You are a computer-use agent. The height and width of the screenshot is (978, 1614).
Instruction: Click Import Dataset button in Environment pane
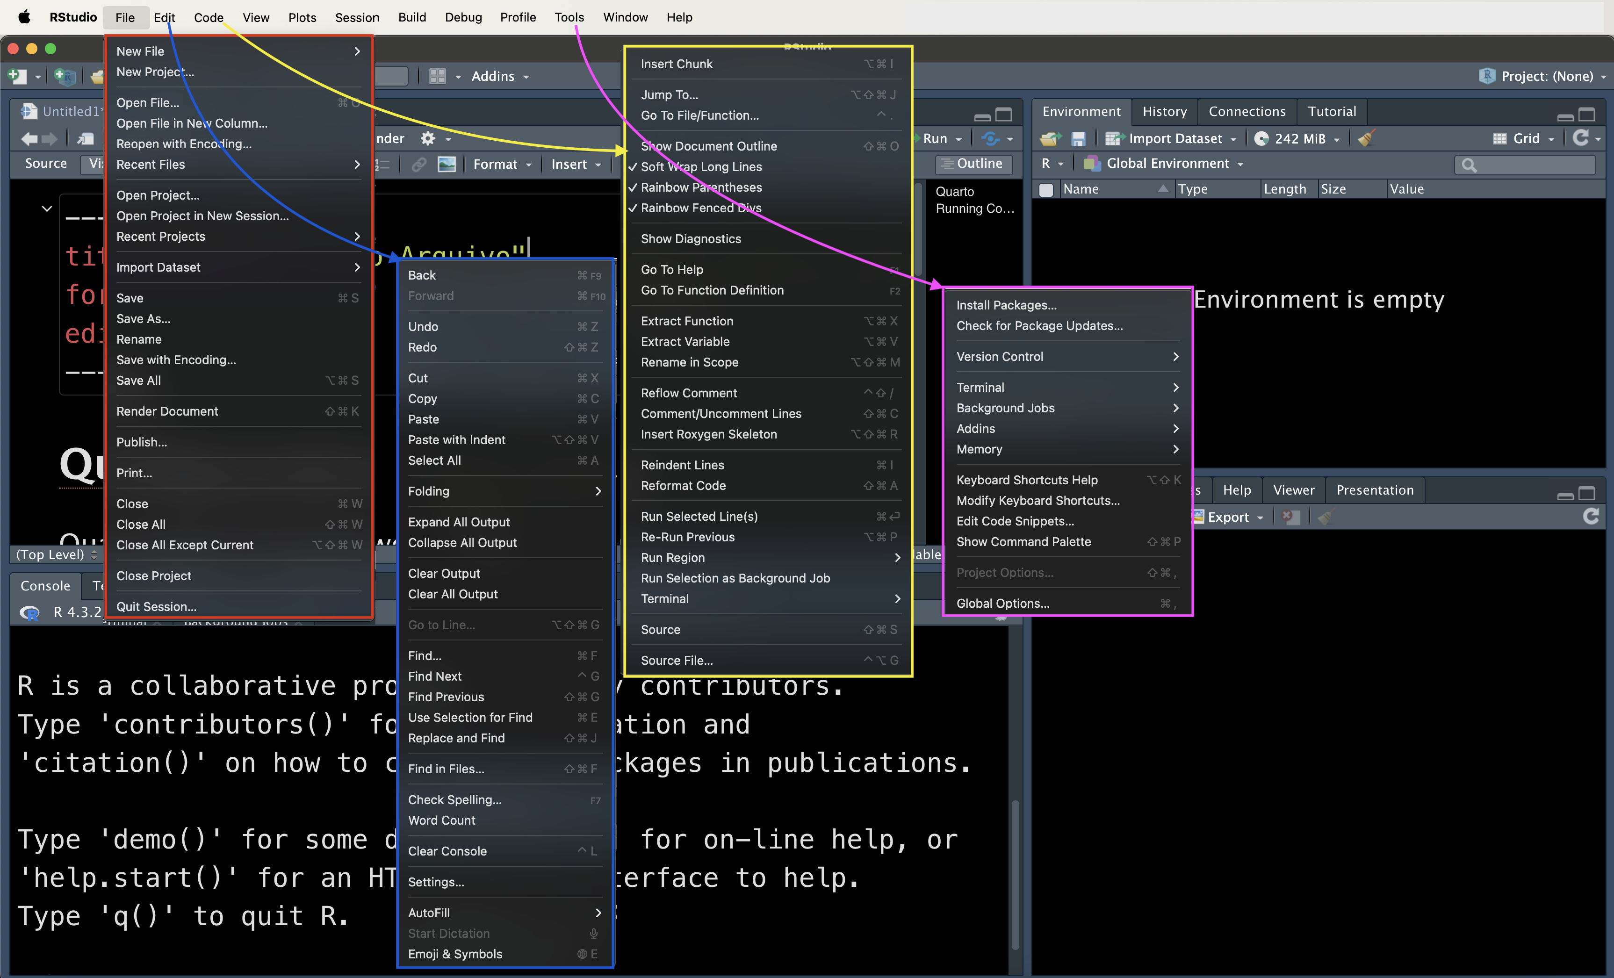[1171, 139]
